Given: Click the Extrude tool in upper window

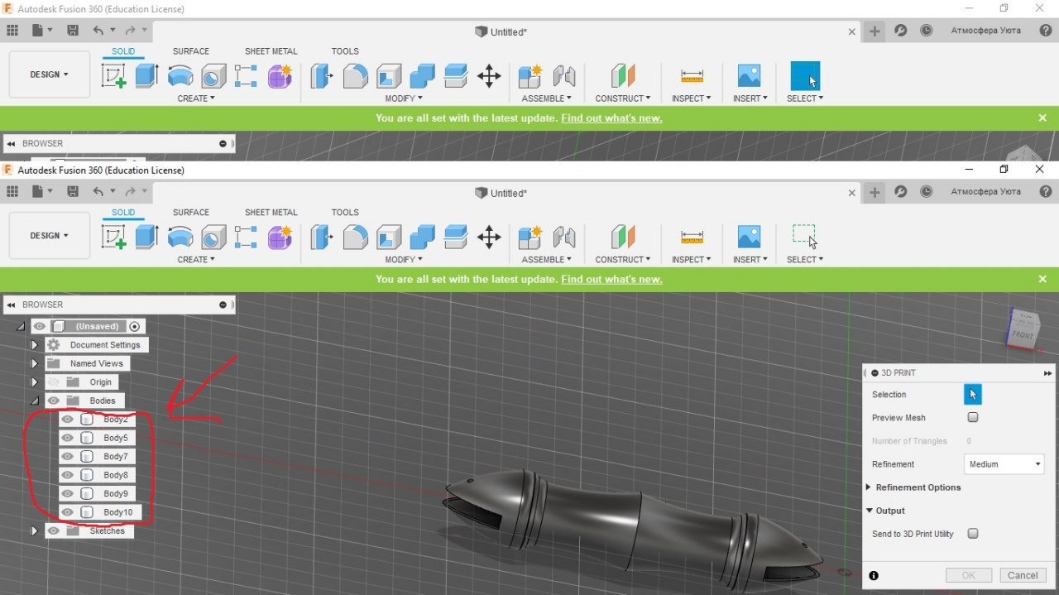Looking at the screenshot, I should click(146, 76).
